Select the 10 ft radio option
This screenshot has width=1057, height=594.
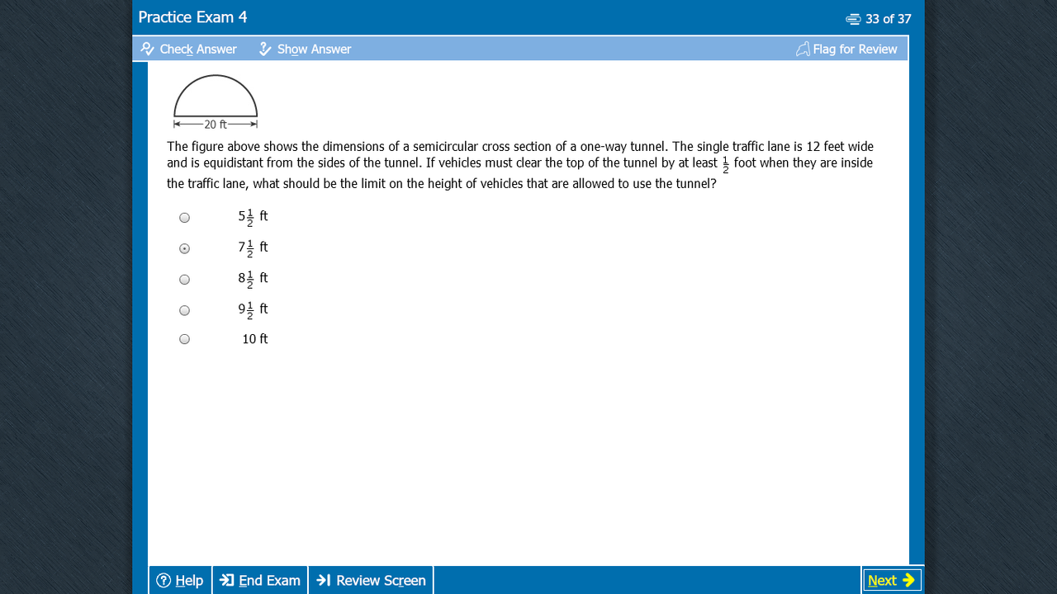point(184,339)
